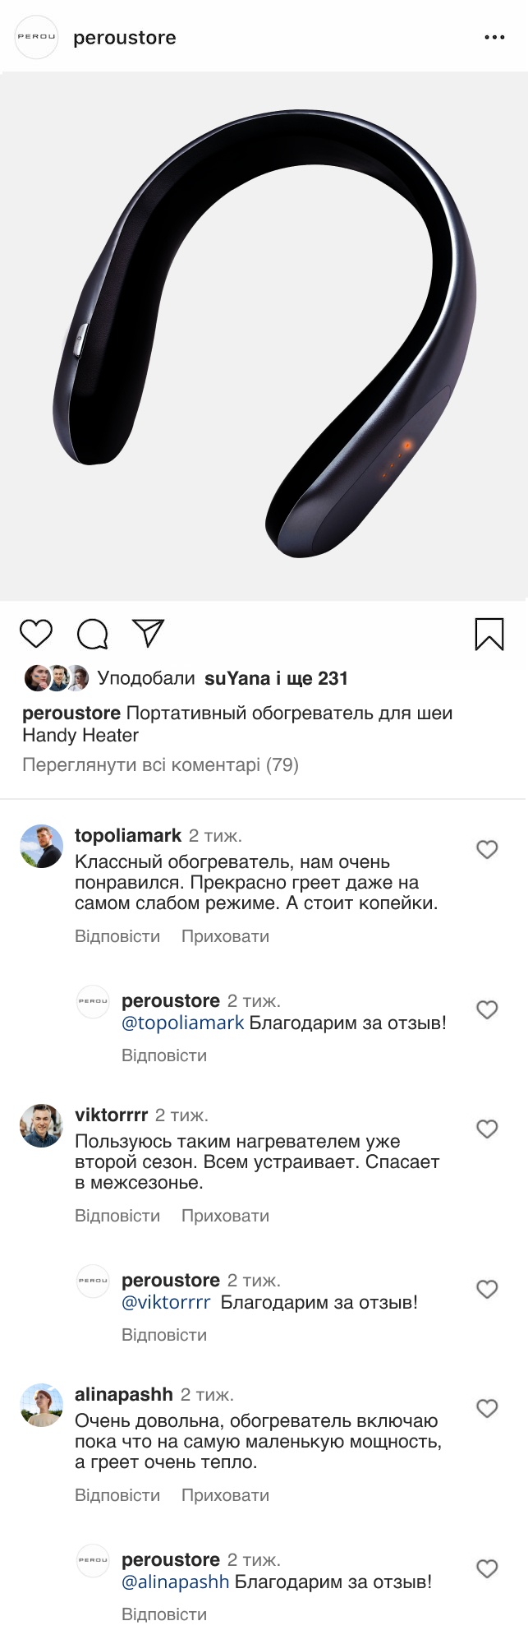Open the @topoliamark mention link
The image size is (528, 1644).
pyautogui.click(x=182, y=1023)
